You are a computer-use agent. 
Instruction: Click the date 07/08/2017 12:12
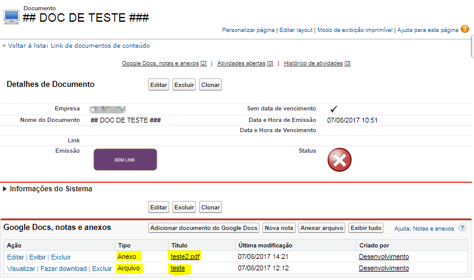263,268
